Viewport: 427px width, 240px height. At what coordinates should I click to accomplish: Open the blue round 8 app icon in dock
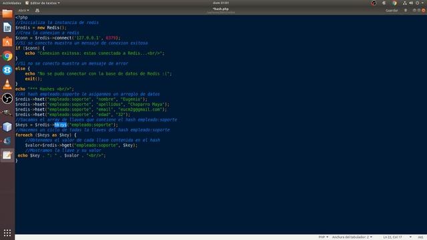[7, 70]
